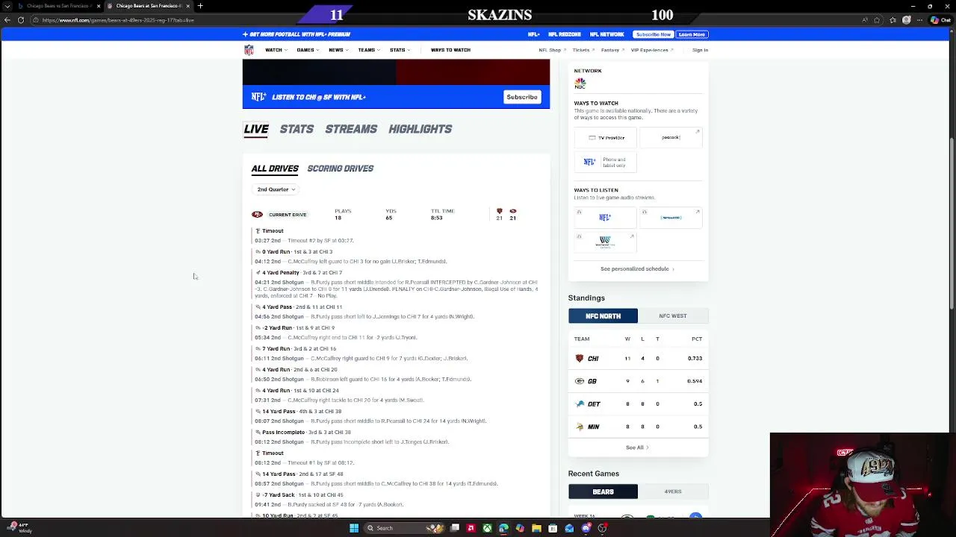Click browser reload button
The width and height of the screenshot is (956, 537).
tap(20, 20)
